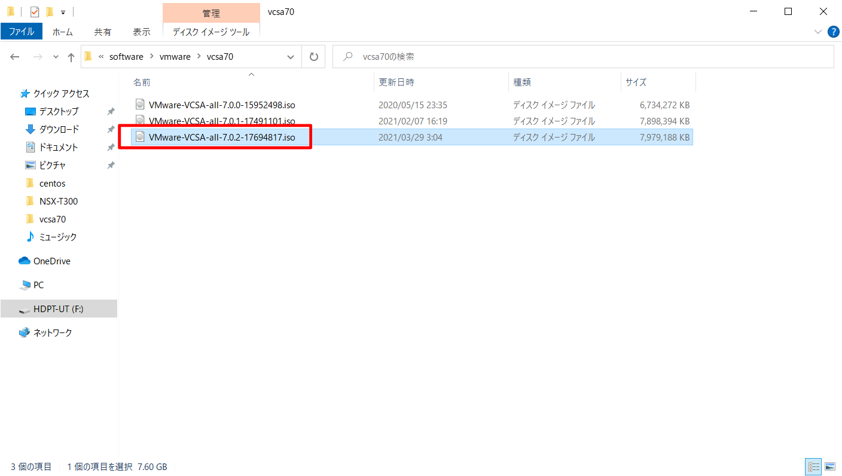Click the vcsa70の検索 search field

(x=583, y=57)
